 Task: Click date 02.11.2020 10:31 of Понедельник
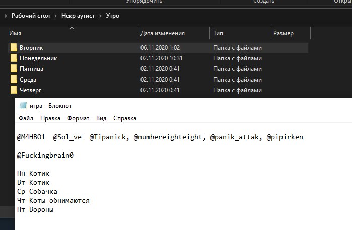(x=162, y=58)
